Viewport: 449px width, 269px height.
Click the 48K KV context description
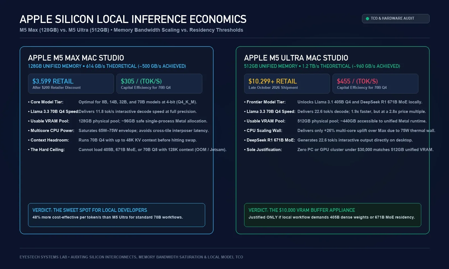pos(138,140)
